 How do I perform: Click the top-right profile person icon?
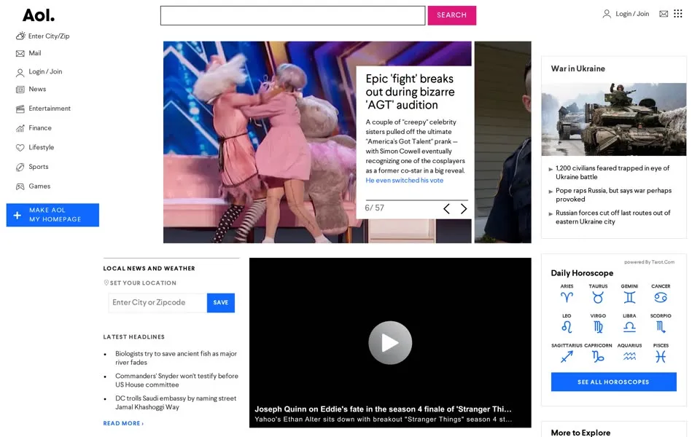coord(607,15)
